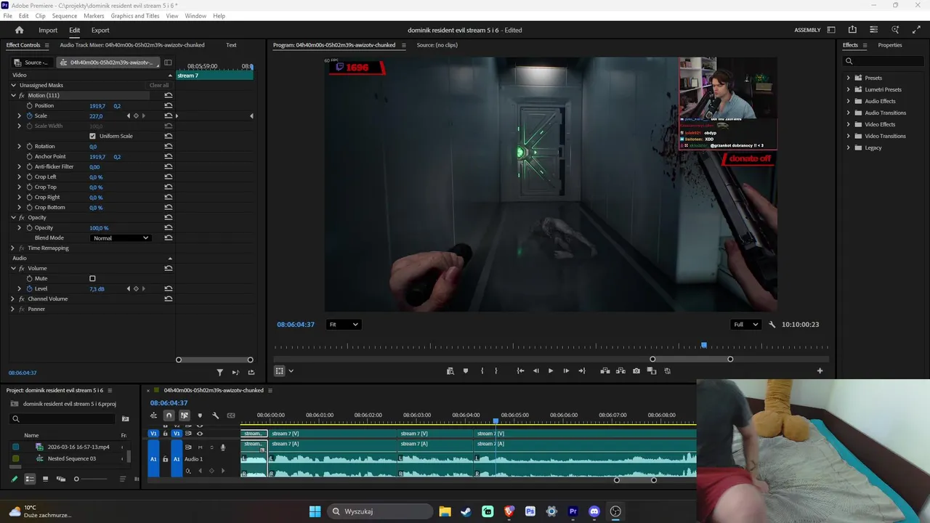This screenshot has width=930, height=523.
Task: Switch to Source (no clips) tab
Action: (437, 45)
